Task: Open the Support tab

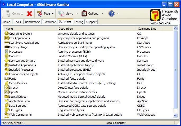Action: click(91, 22)
